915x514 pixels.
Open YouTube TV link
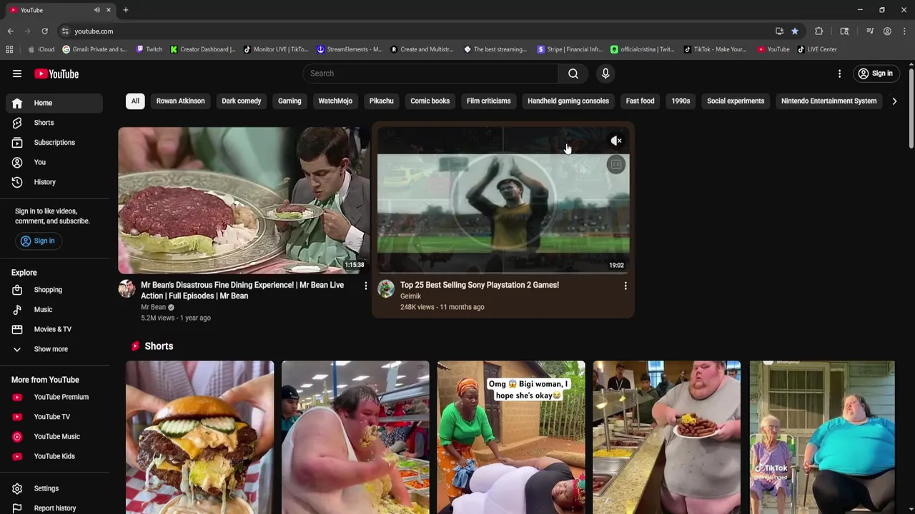54,417
